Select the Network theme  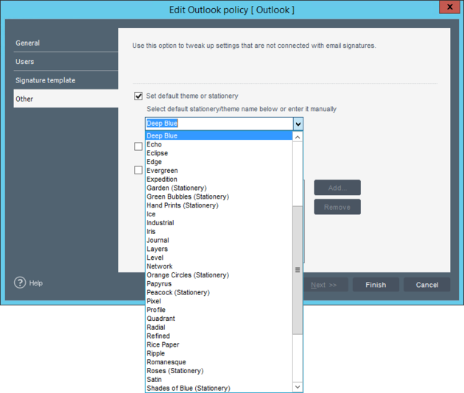pyautogui.click(x=219, y=266)
